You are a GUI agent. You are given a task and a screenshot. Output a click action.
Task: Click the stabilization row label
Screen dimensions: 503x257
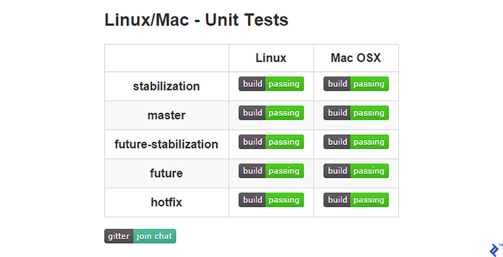(166, 86)
